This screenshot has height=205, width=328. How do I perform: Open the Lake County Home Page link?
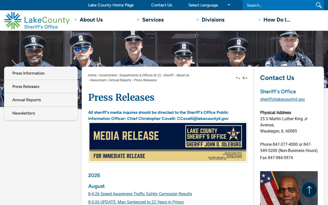[x=111, y=5]
